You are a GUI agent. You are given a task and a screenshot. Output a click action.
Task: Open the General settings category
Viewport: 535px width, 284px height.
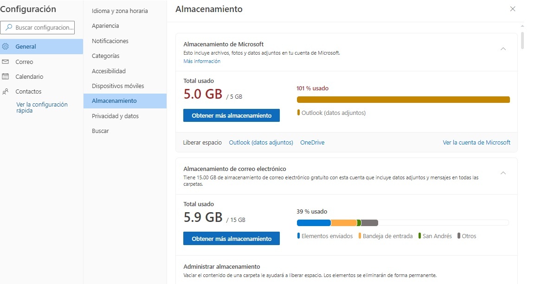coord(41,46)
